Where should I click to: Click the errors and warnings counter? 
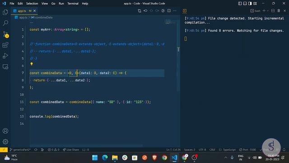pyautogui.click(x=54, y=150)
